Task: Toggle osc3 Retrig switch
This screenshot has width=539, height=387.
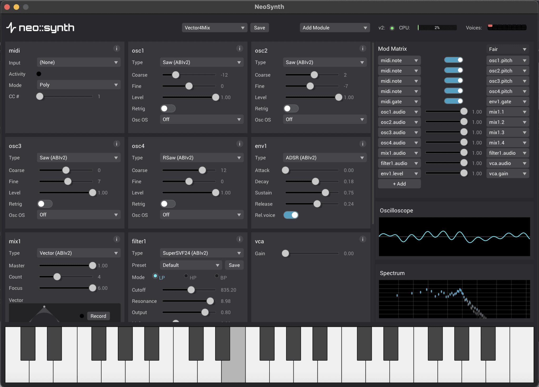Action: click(x=45, y=204)
